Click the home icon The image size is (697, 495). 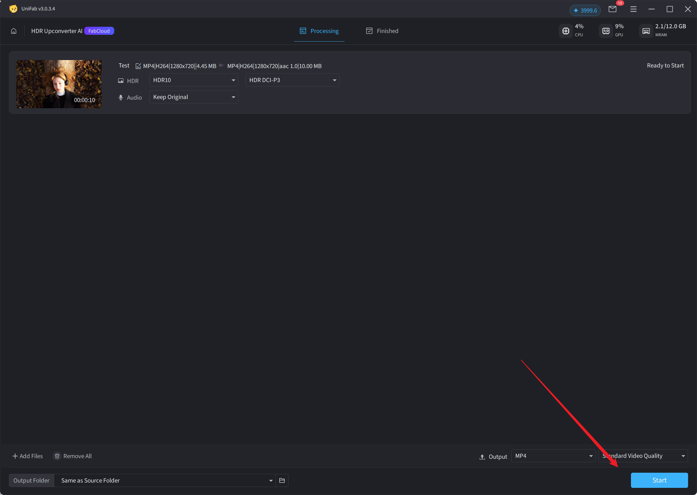tap(14, 31)
